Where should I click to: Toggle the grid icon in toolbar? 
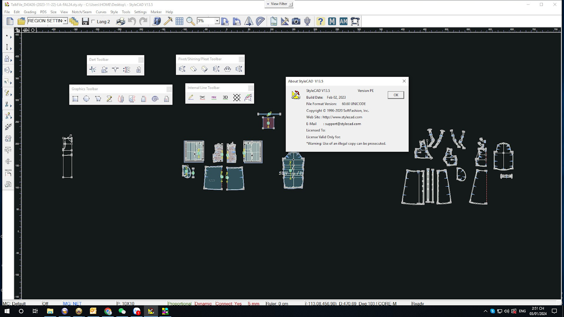[x=179, y=21]
